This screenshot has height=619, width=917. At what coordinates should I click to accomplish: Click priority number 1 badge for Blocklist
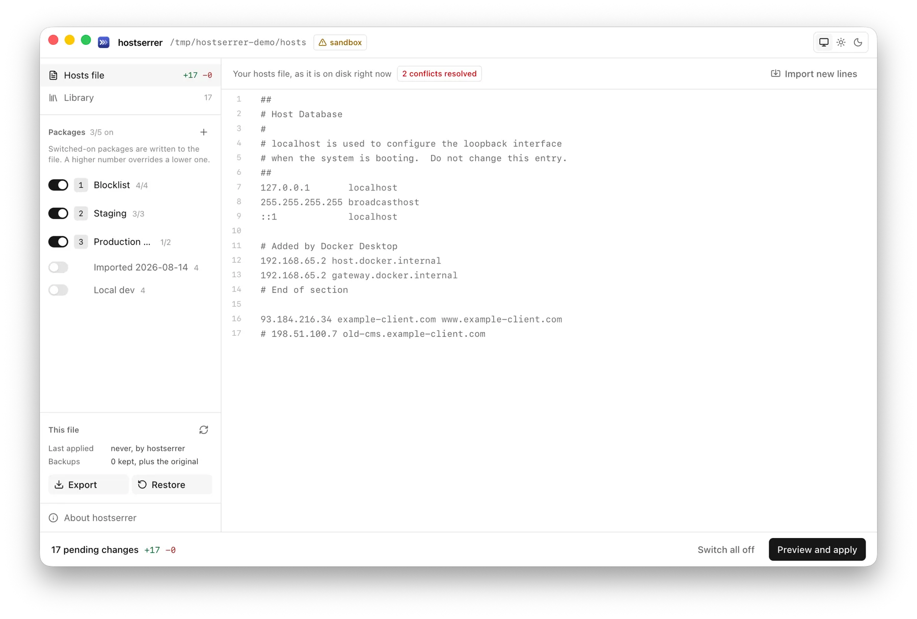tap(81, 185)
